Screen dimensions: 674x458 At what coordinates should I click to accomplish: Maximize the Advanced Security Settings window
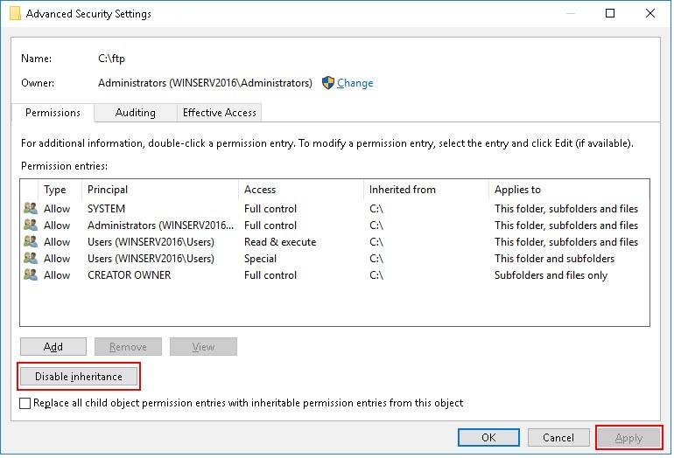609,13
